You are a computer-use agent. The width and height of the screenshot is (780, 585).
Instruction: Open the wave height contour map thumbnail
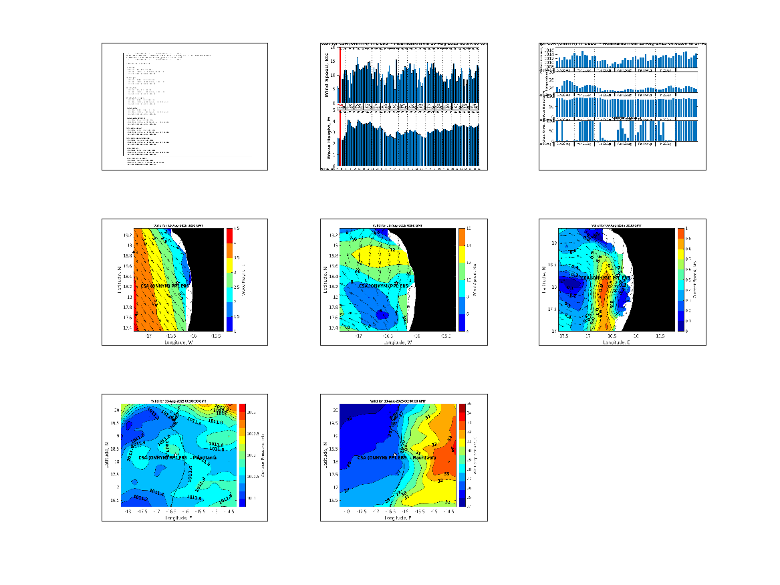184,282
